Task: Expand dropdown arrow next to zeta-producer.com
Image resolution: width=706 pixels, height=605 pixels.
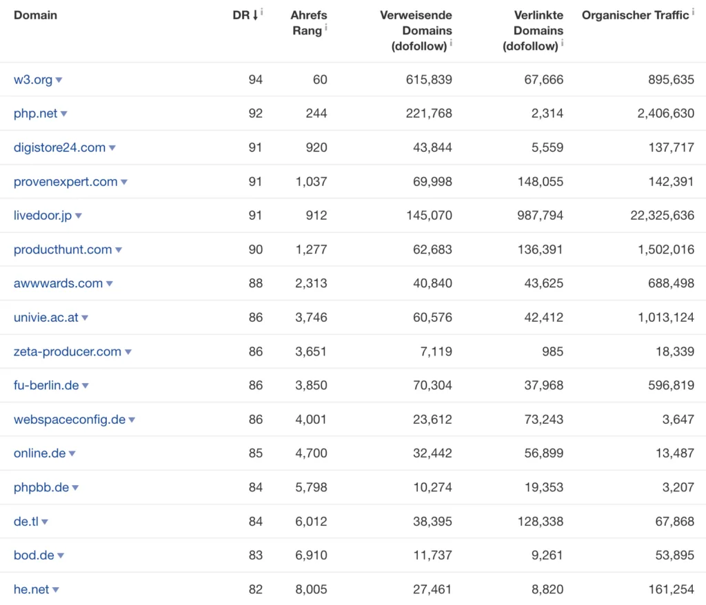Action: [128, 352]
